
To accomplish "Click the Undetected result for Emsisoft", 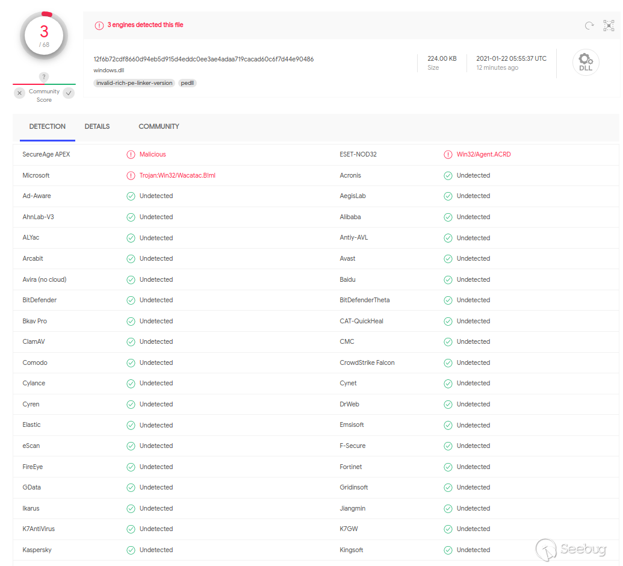I will pyautogui.click(x=473, y=425).
